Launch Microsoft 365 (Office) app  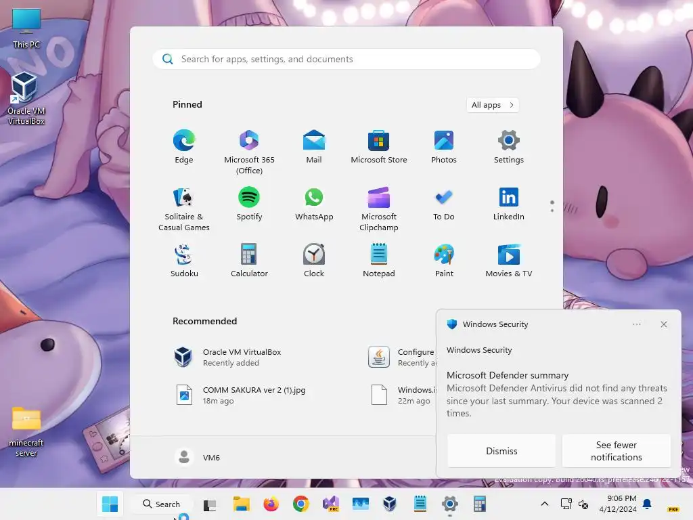pyautogui.click(x=249, y=152)
